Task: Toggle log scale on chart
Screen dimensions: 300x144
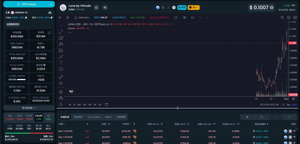Action: tap(288, 104)
